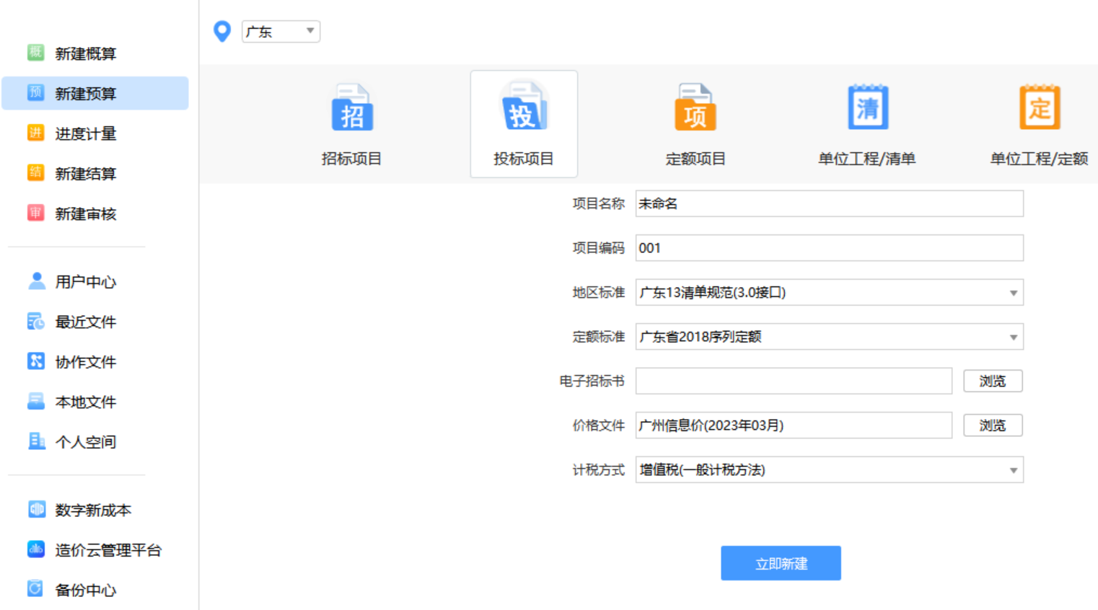
Task: Click the 电子招标书 input field
Action: click(x=794, y=381)
